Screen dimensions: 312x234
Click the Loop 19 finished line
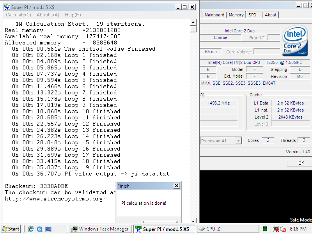66,168
